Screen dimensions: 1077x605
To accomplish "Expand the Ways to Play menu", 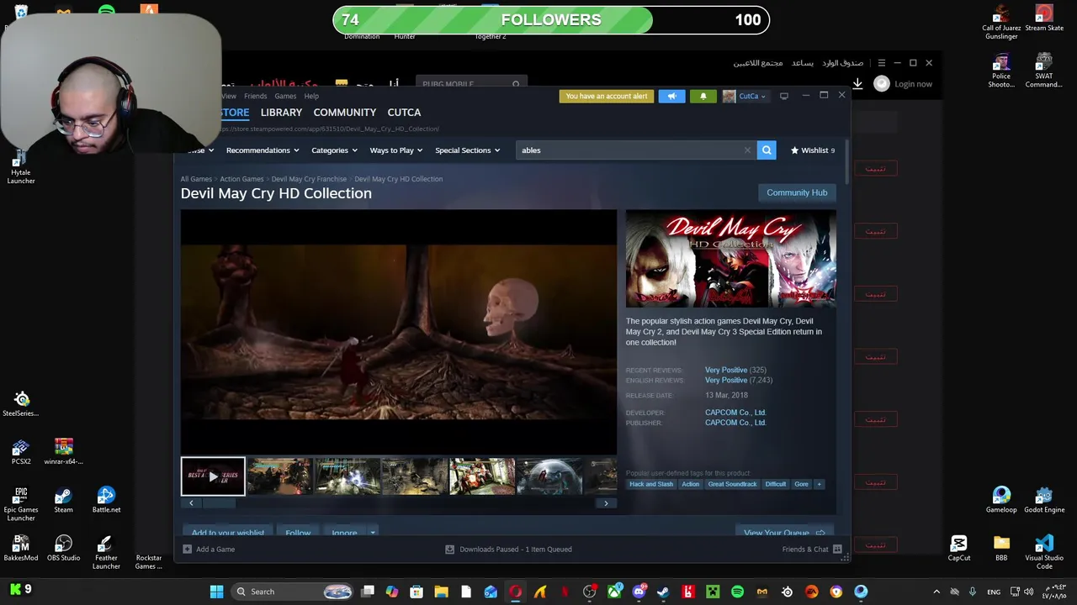I will pyautogui.click(x=395, y=150).
